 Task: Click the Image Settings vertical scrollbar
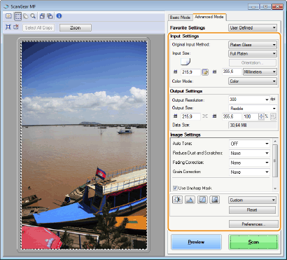(x=275, y=165)
